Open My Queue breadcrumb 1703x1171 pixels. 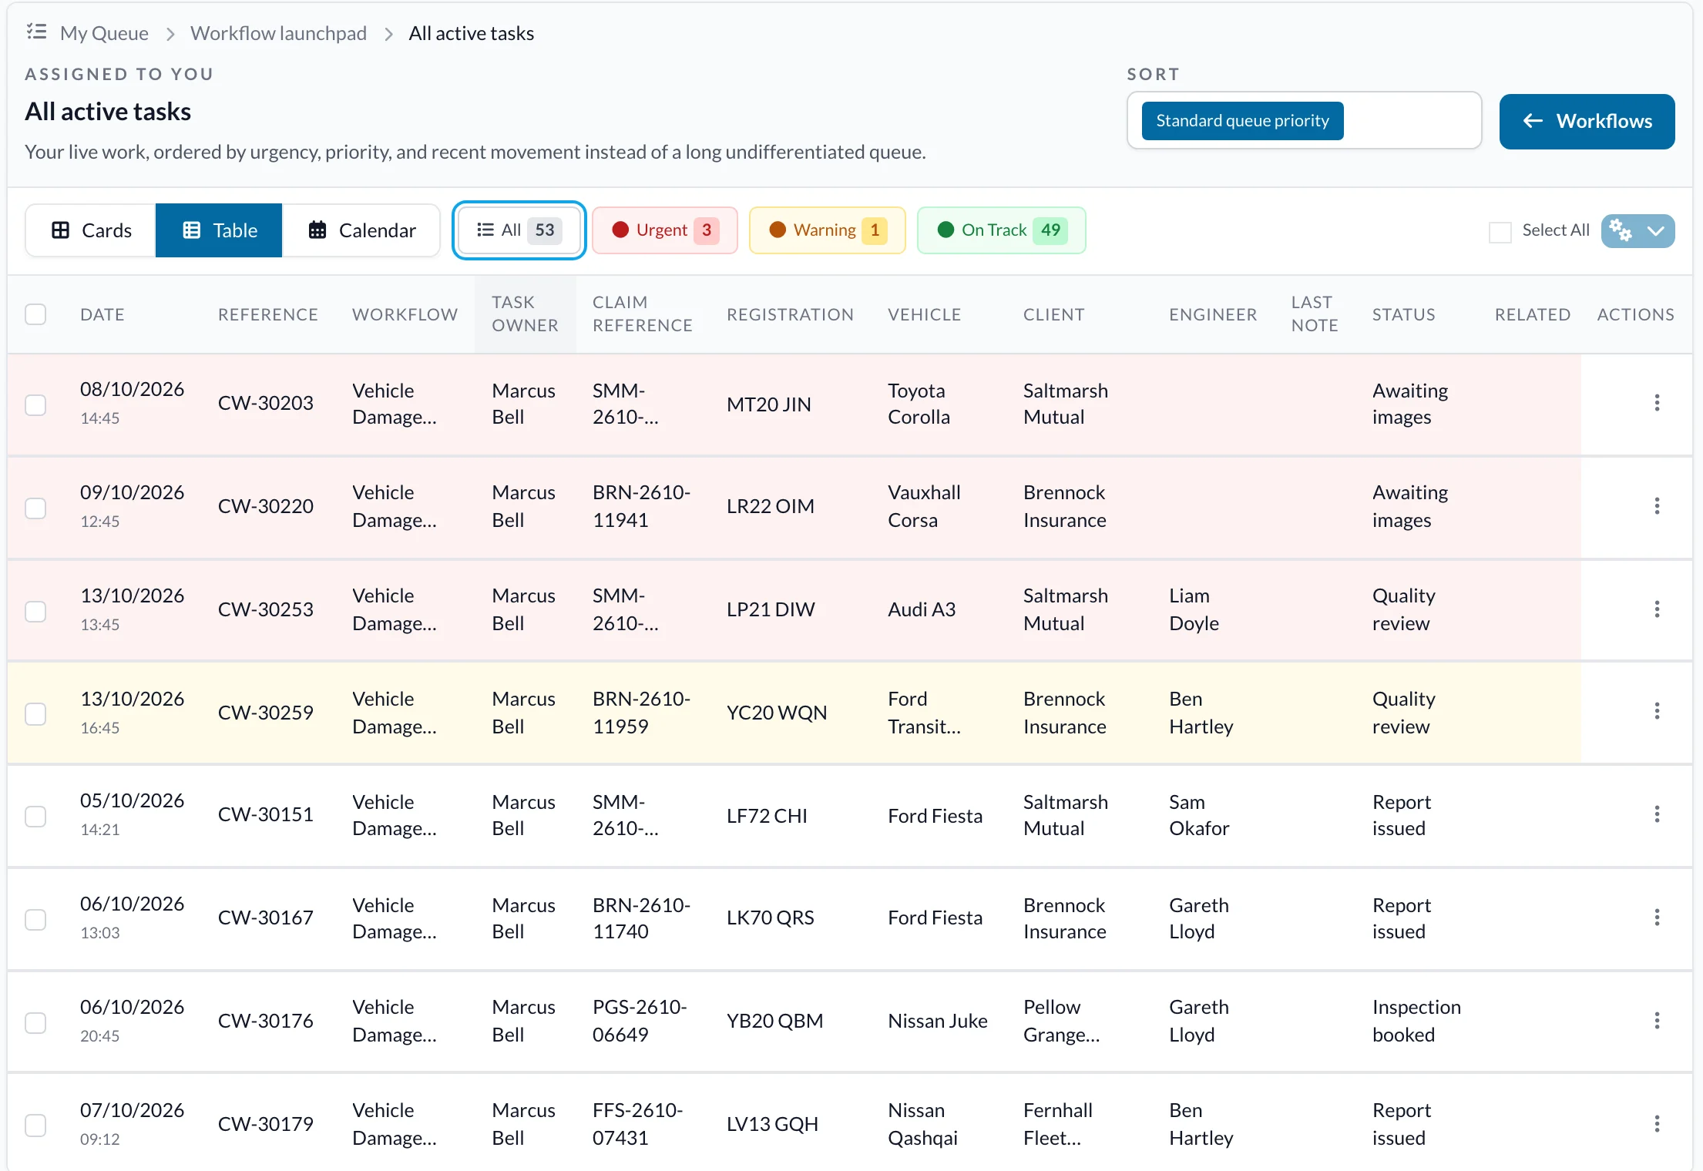click(104, 33)
